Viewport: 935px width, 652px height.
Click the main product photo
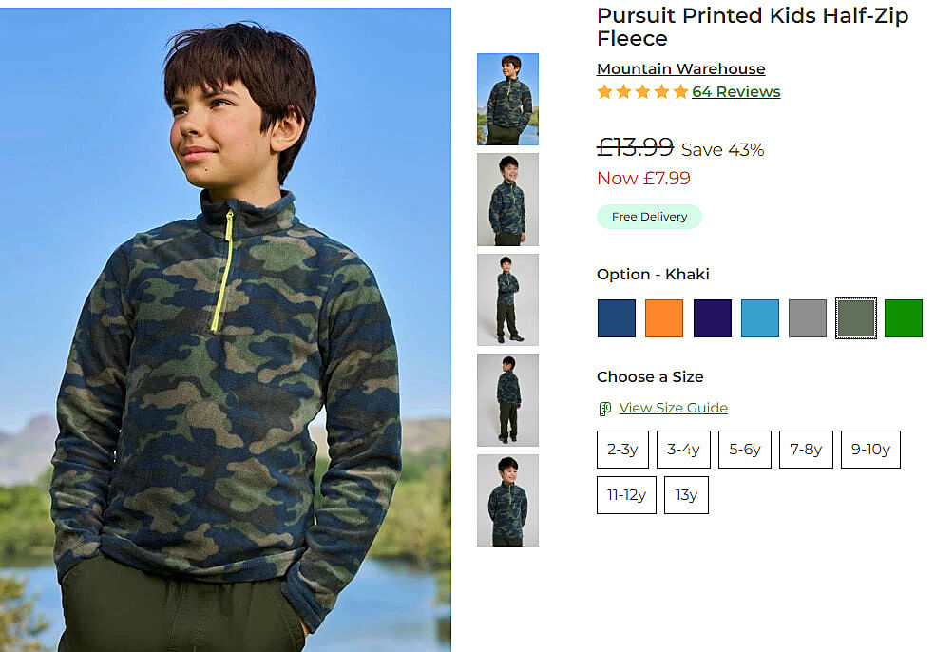pyautogui.click(x=225, y=330)
